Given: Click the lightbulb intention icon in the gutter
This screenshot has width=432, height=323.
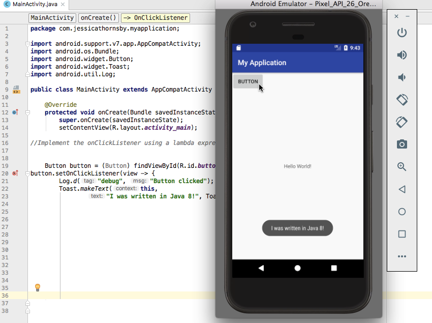Looking at the screenshot, I should (37, 288).
